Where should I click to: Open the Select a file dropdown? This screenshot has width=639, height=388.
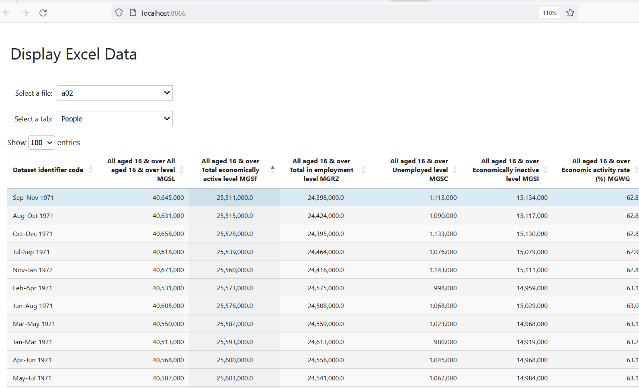coord(115,93)
